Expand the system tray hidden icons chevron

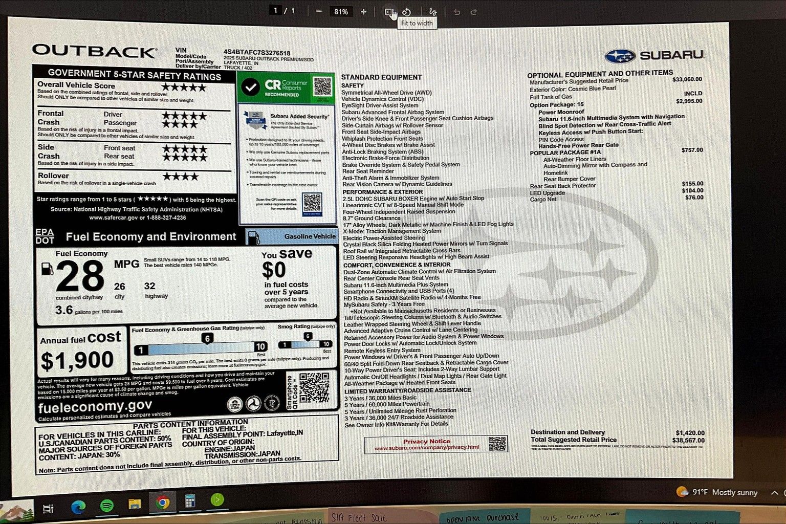tap(775, 493)
